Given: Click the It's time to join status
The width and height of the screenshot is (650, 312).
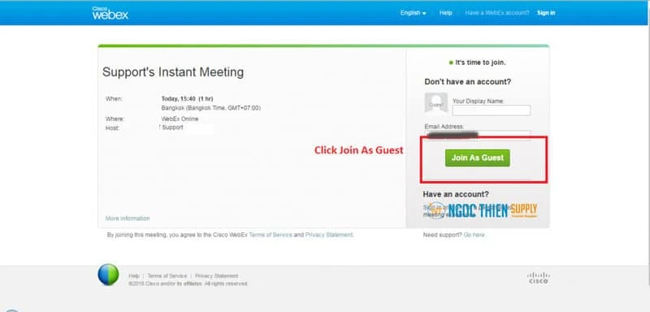Looking at the screenshot, I should click(x=478, y=63).
